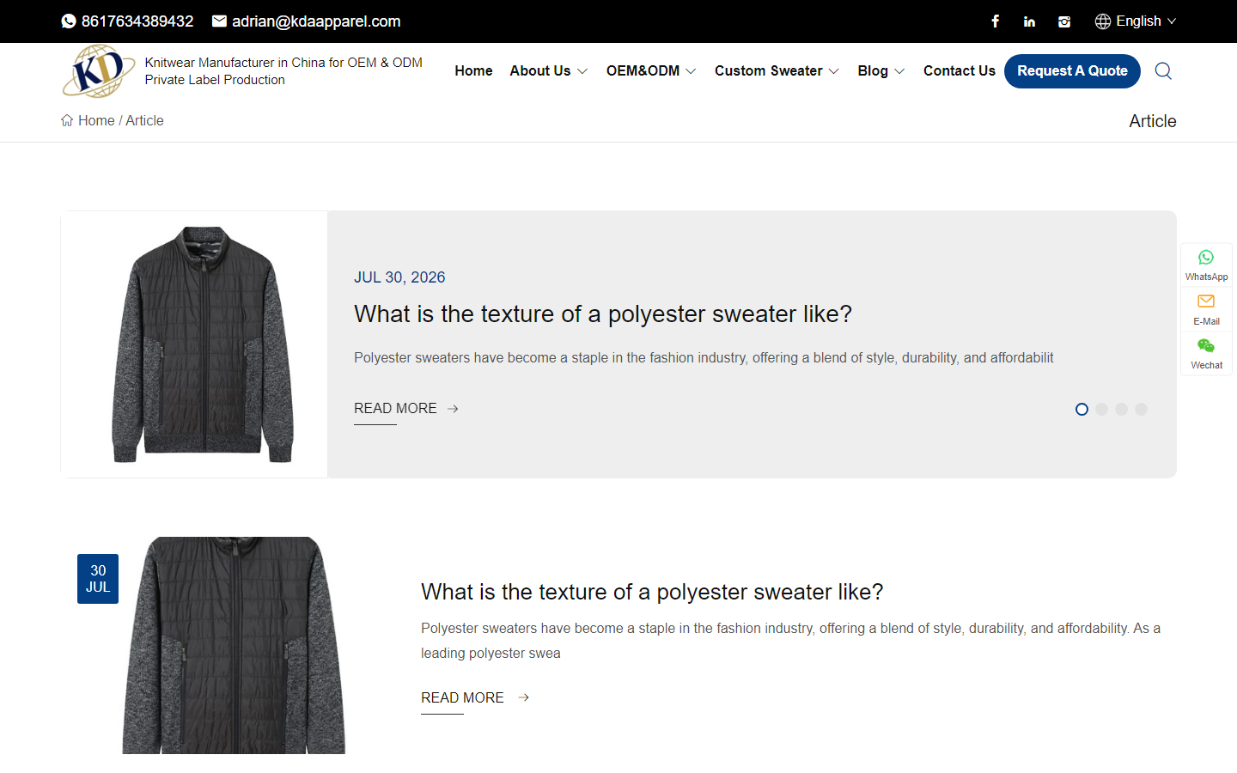Click the search magnifier icon
This screenshot has width=1237, height=773.
click(x=1163, y=70)
